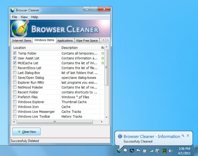
Task: Switch to the Applications tab
Action: (x=65, y=40)
